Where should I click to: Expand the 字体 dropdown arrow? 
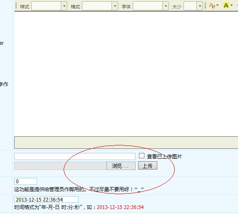(166, 6)
